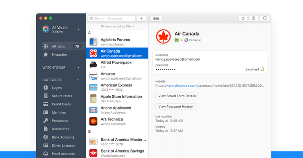Click the username wendy.appleseed@gmail.com field

[178, 59]
